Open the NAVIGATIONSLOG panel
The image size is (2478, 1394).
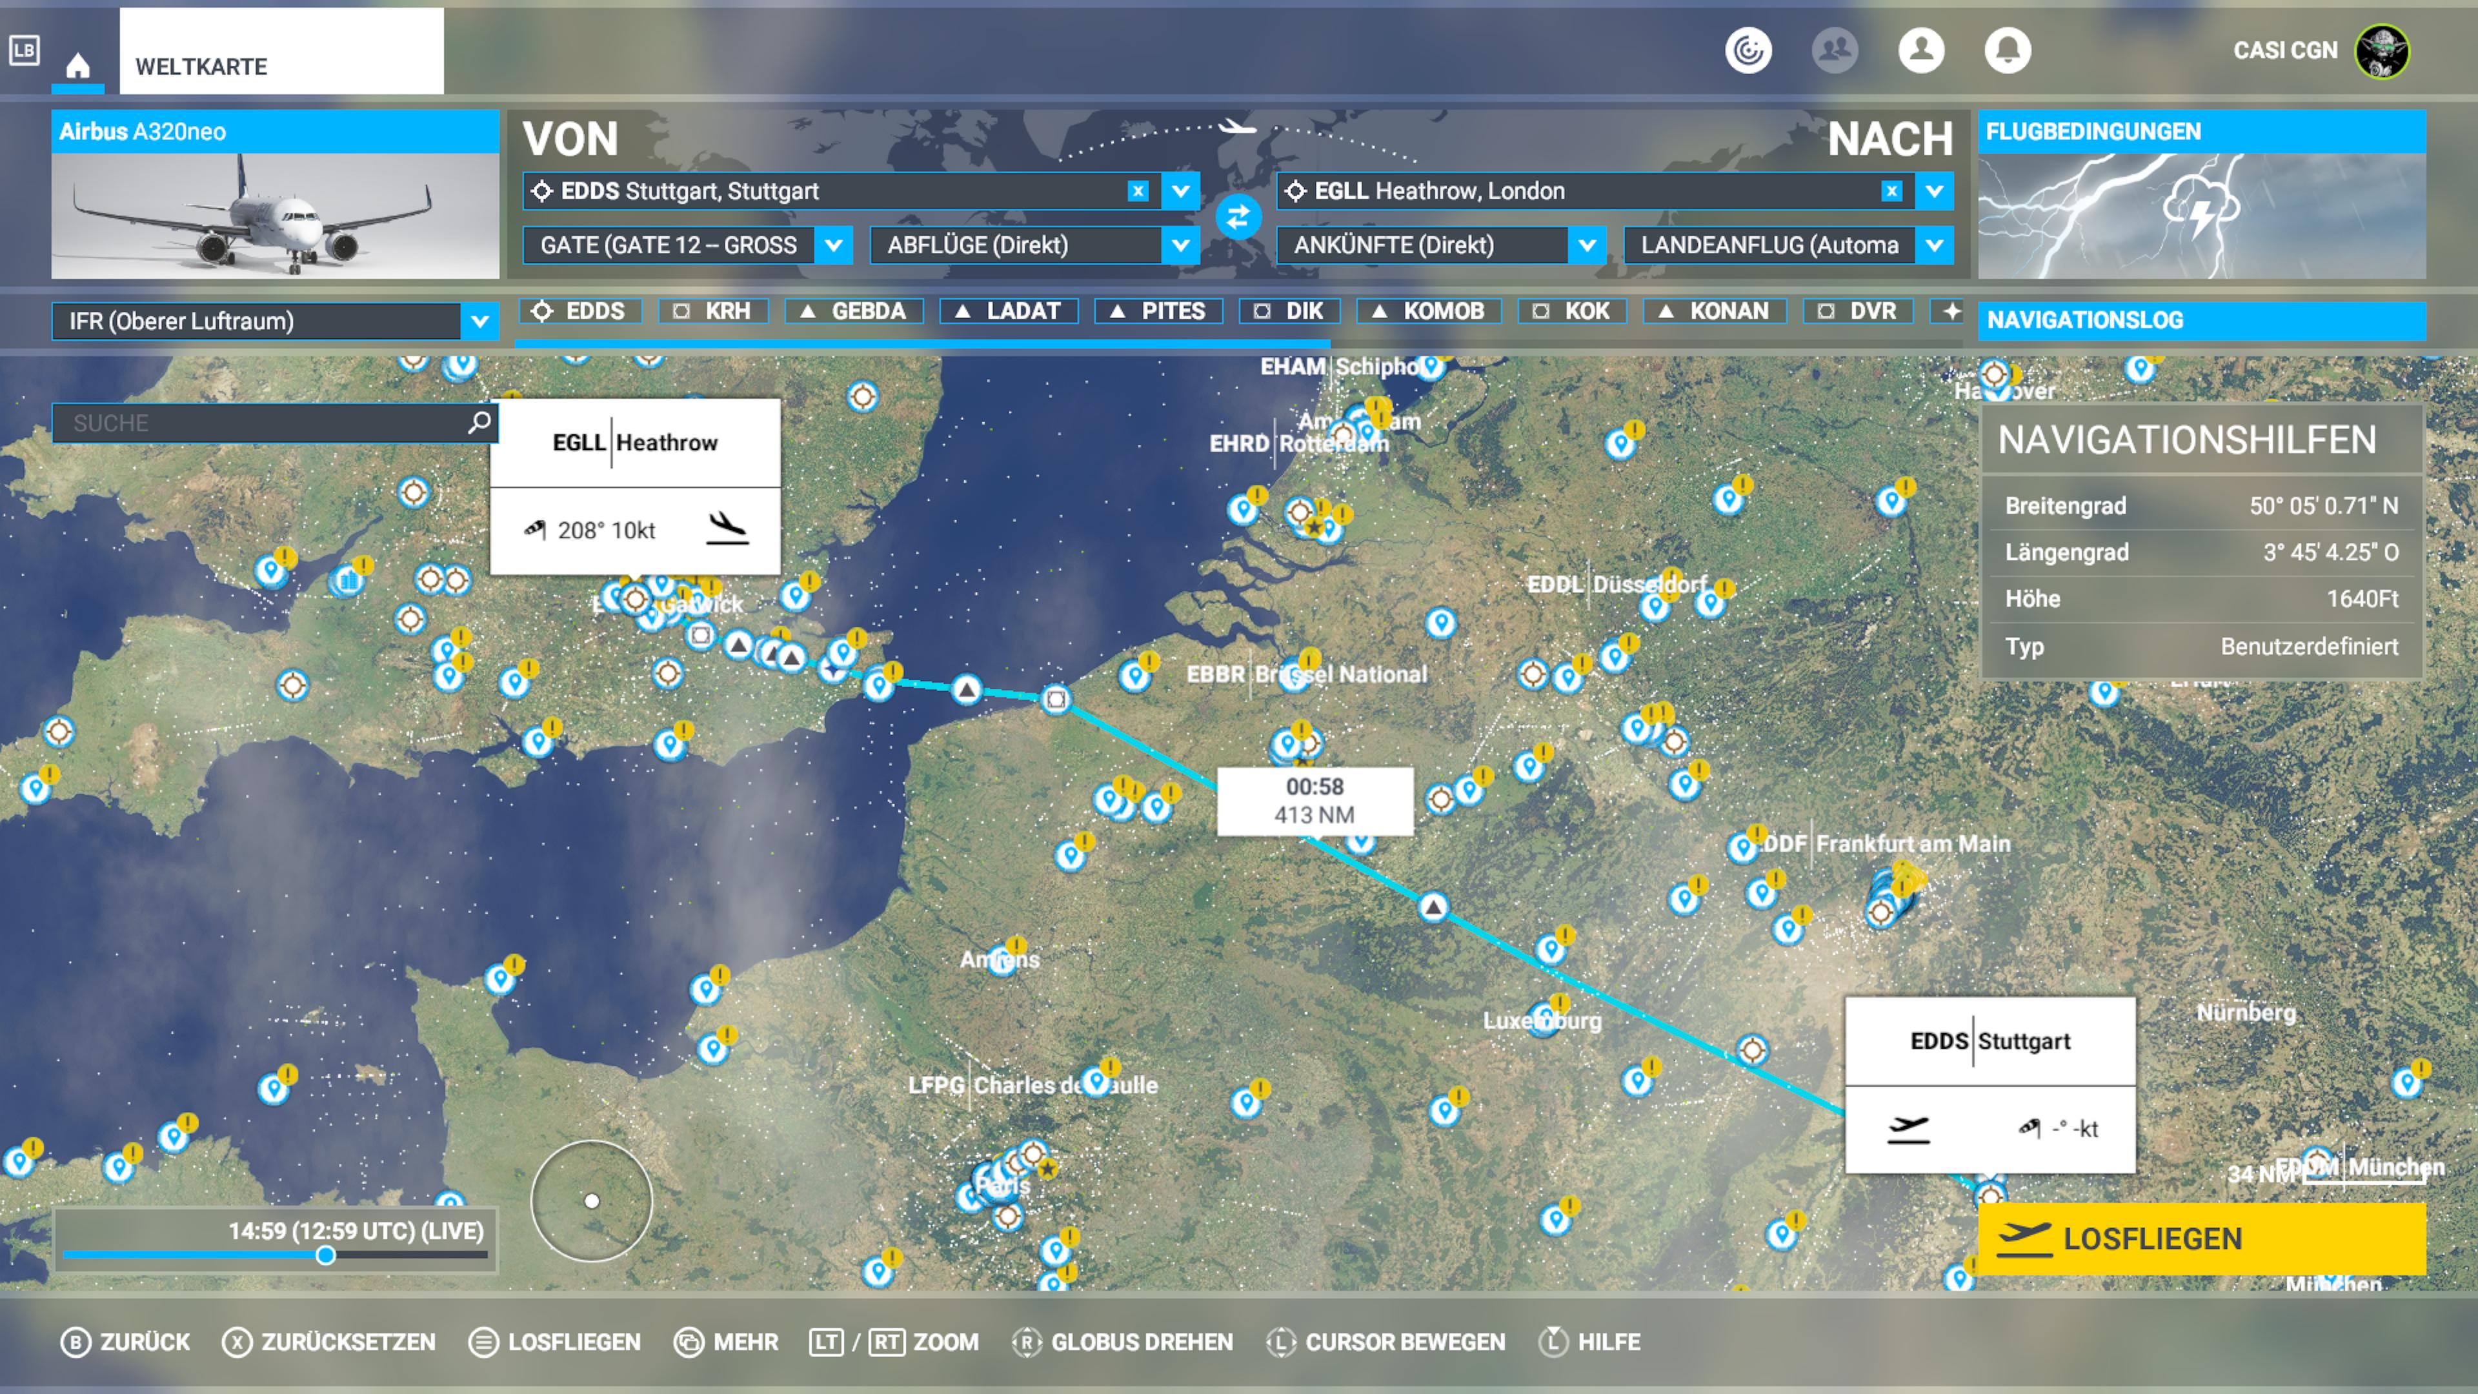[2201, 320]
